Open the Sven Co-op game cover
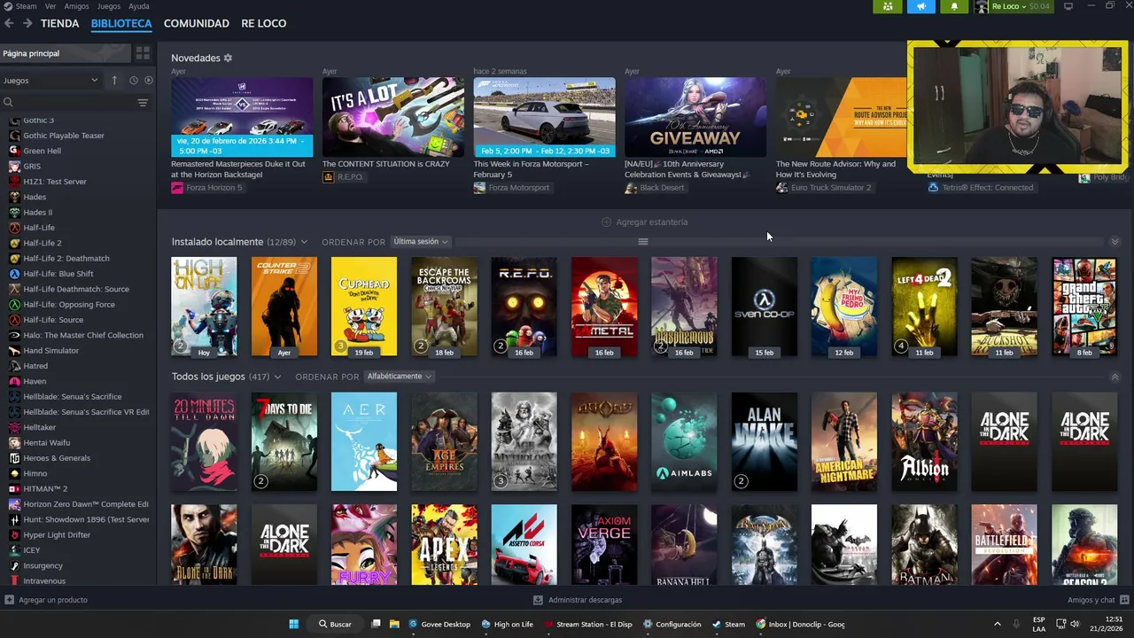 tap(764, 307)
